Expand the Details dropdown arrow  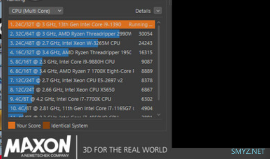click(158, 11)
